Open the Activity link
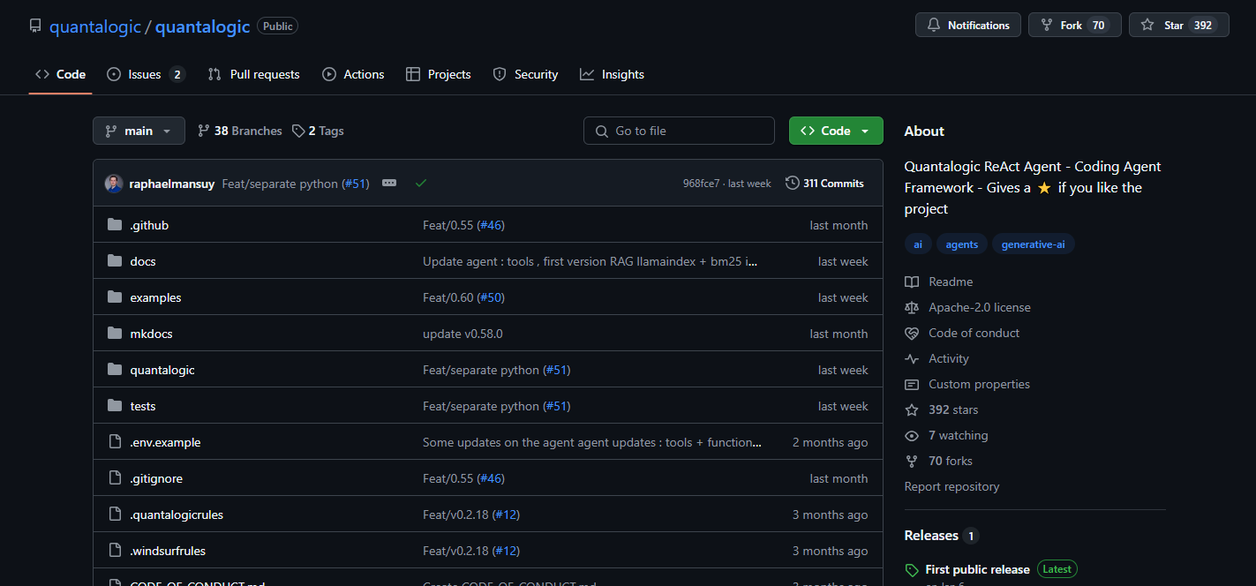 [x=949, y=359]
